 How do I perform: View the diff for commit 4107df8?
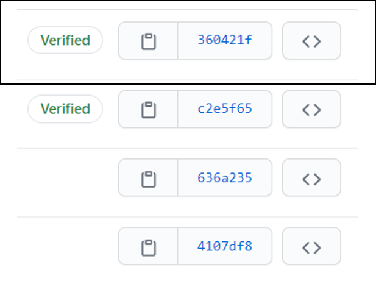[x=225, y=246]
